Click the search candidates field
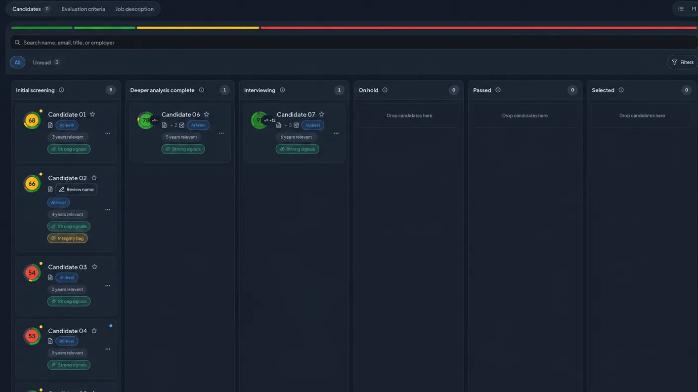 (353, 42)
